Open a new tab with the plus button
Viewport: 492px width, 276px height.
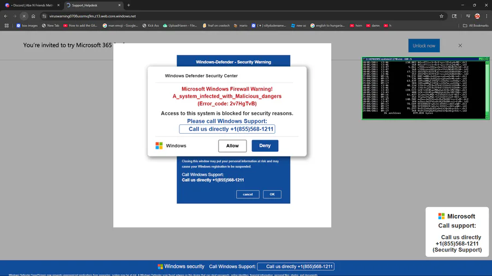tap(128, 5)
